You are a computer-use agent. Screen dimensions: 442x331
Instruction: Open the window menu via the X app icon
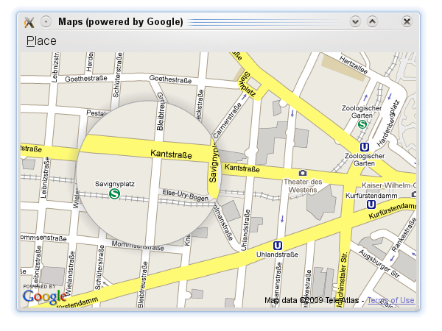29,22
